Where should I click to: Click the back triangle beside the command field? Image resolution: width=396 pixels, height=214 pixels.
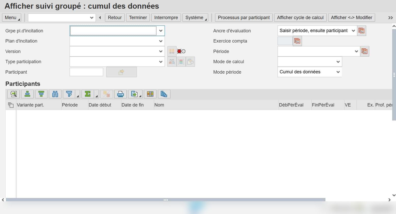100,18
